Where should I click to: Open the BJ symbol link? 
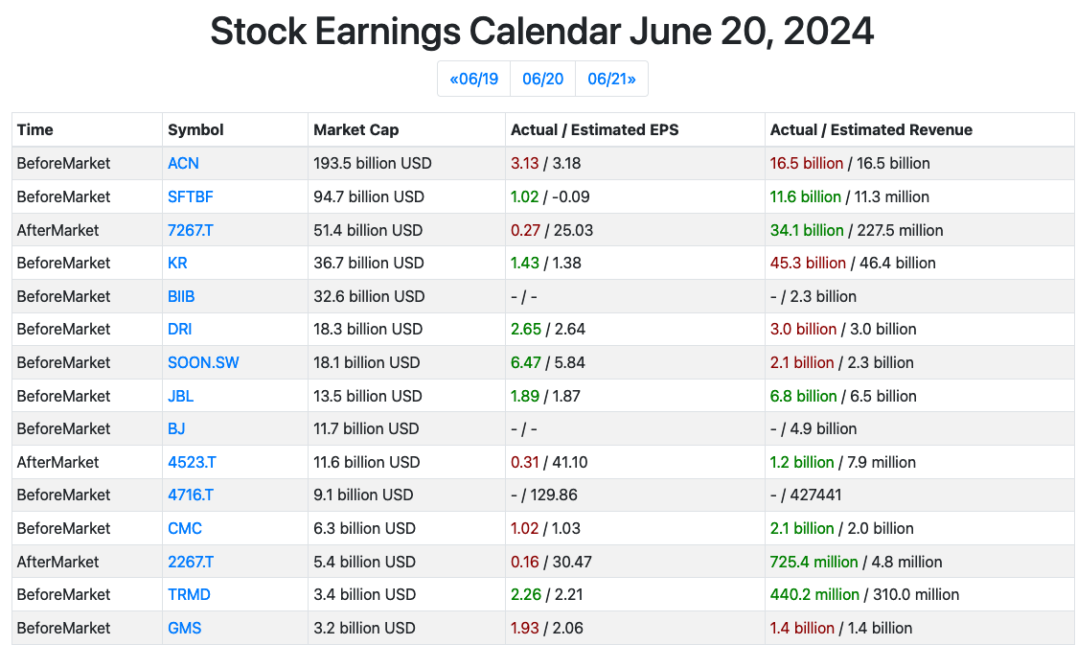pos(176,429)
